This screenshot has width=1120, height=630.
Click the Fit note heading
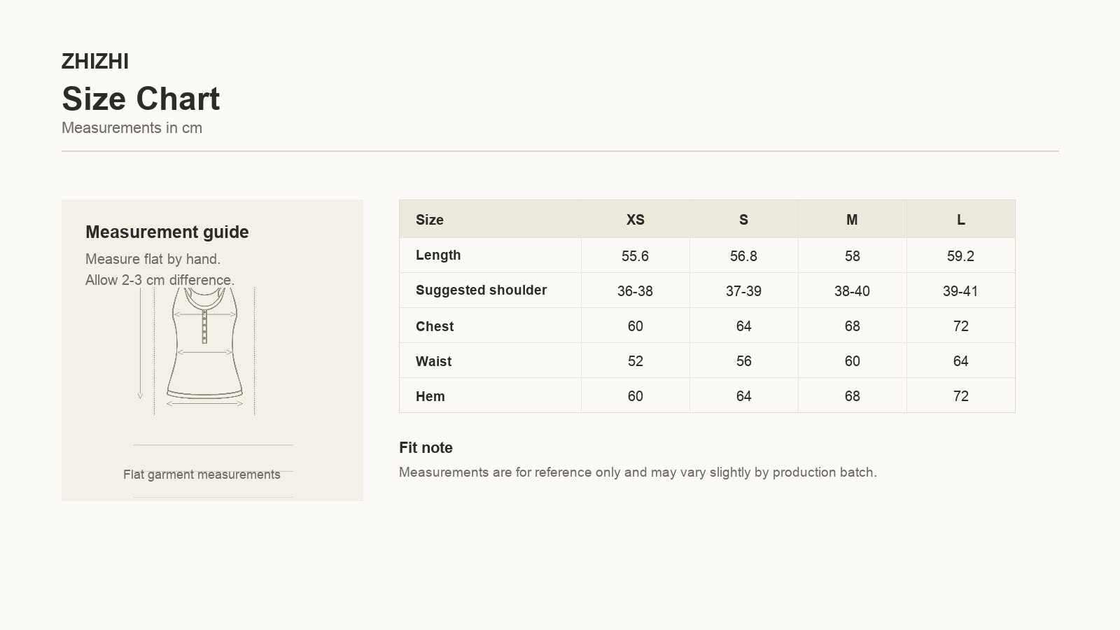(x=426, y=447)
